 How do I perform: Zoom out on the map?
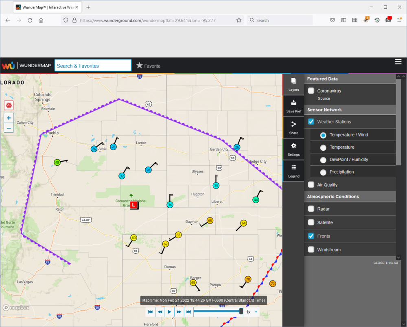point(9,128)
